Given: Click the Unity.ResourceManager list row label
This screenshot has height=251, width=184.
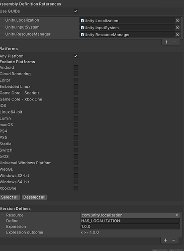Looking at the screenshot, I should (x=28, y=34).
